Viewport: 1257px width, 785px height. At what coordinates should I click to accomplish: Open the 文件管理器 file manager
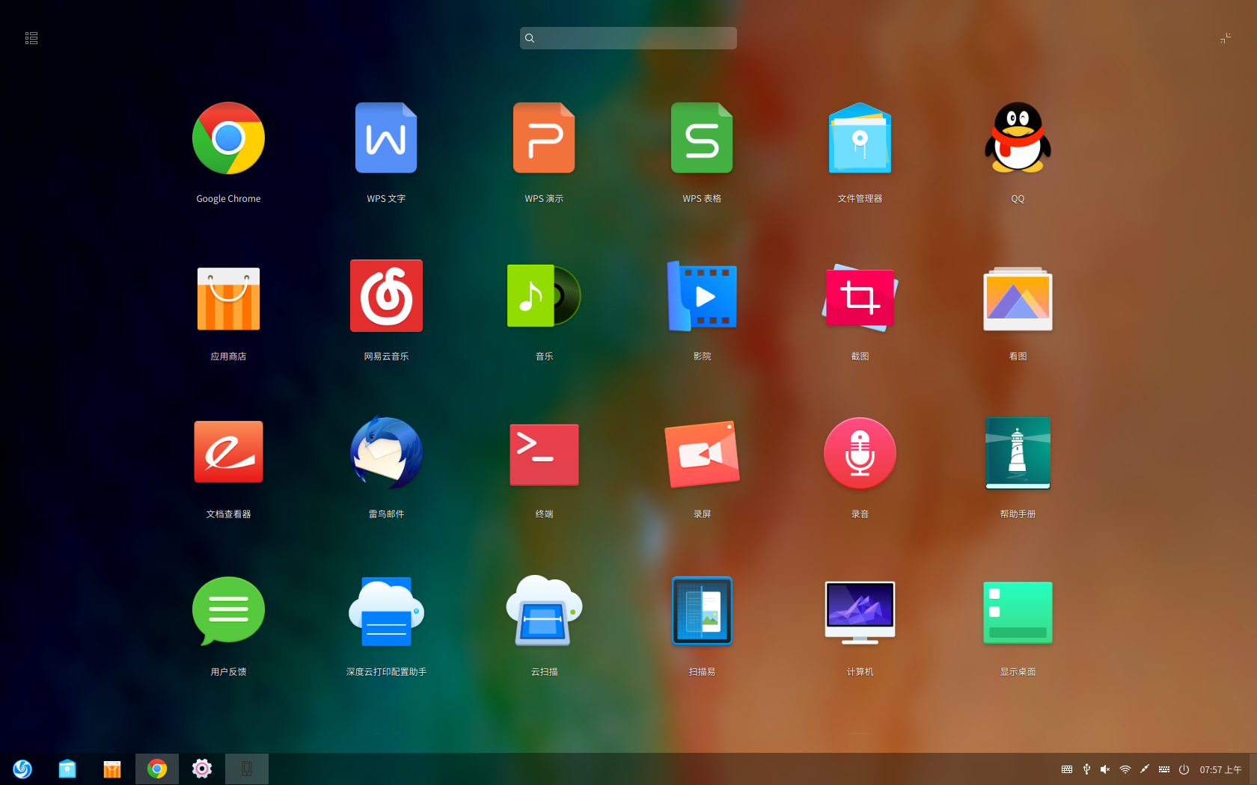click(x=860, y=139)
